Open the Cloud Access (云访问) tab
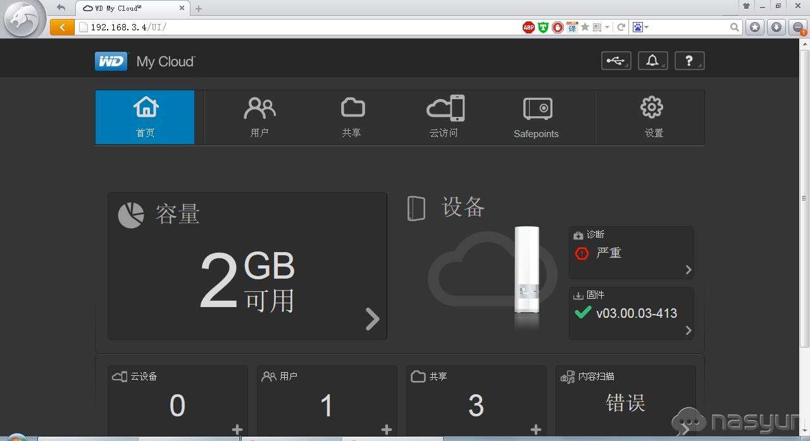Viewport: 810px width, 441px height. pos(444,117)
